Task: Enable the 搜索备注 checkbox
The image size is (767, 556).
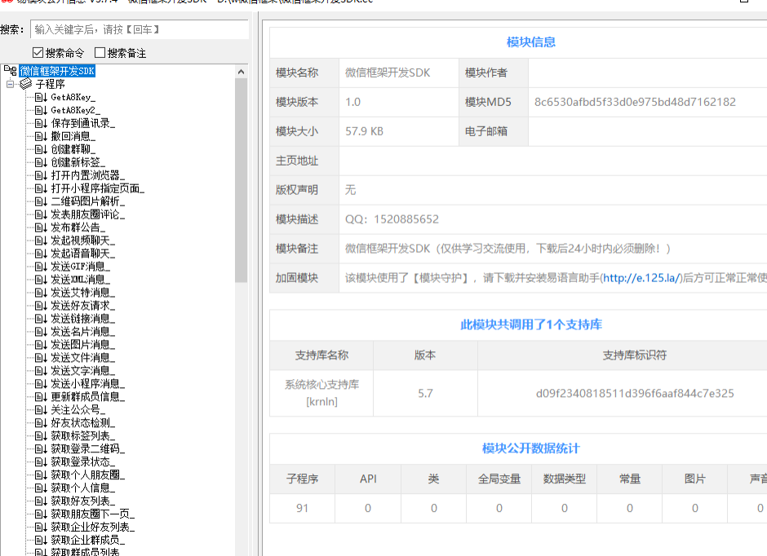Action: (100, 53)
